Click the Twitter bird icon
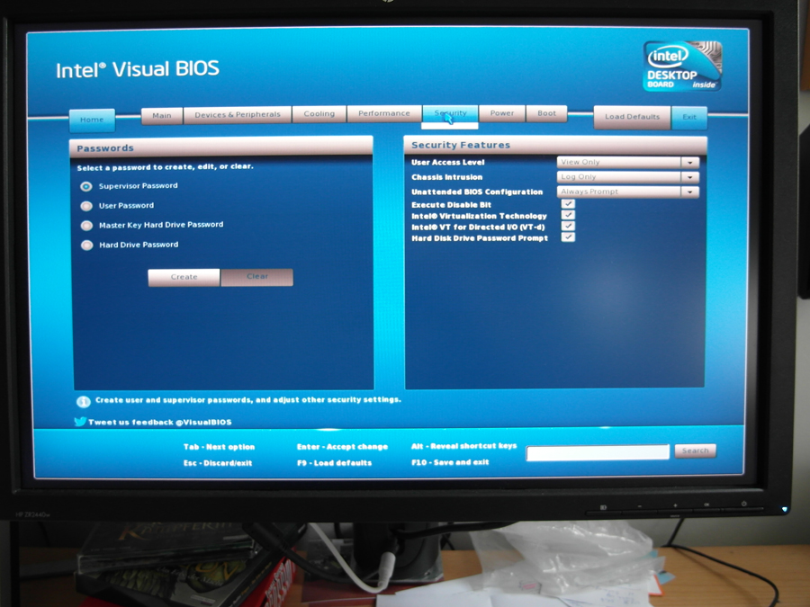The width and height of the screenshot is (810, 607). [80, 422]
